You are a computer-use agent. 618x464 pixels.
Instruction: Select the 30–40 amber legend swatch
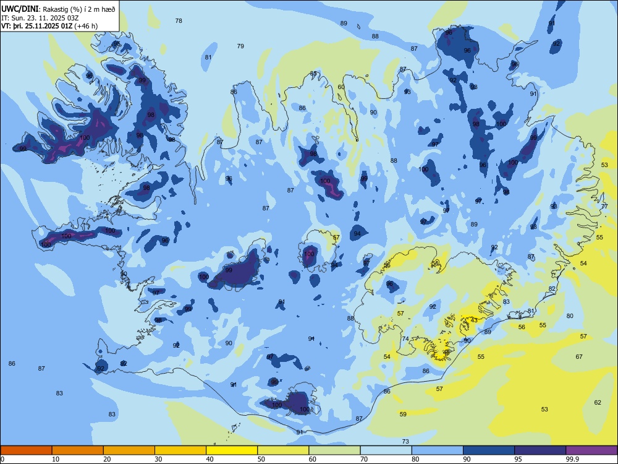coord(180,450)
